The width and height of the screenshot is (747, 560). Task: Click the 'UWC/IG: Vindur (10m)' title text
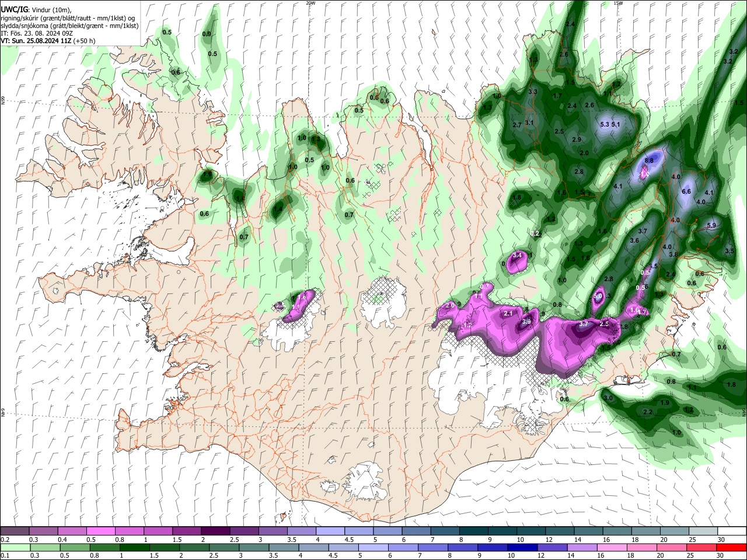point(36,10)
